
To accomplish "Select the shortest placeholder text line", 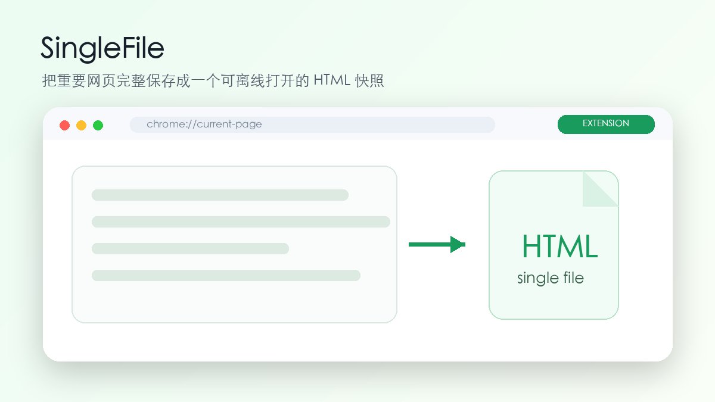I will (x=190, y=248).
